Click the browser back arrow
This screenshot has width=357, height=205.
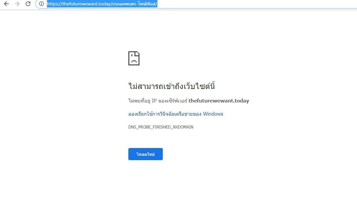[6, 4]
